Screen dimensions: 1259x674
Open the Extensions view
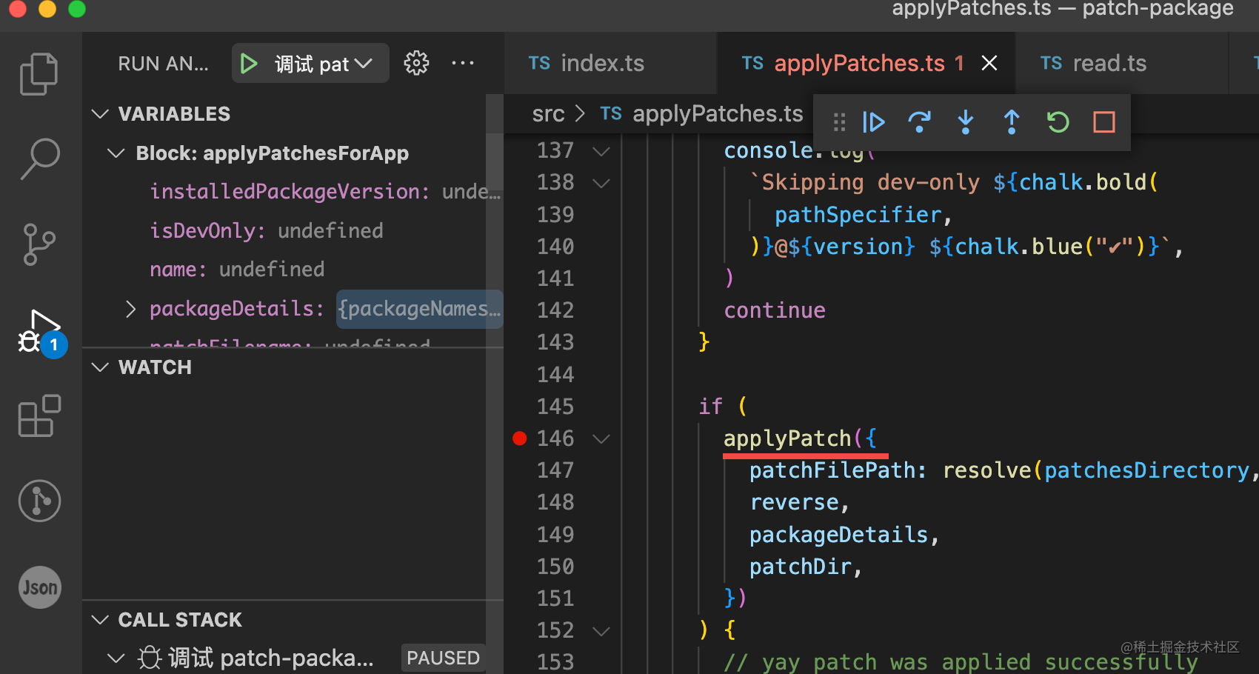[39, 416]
